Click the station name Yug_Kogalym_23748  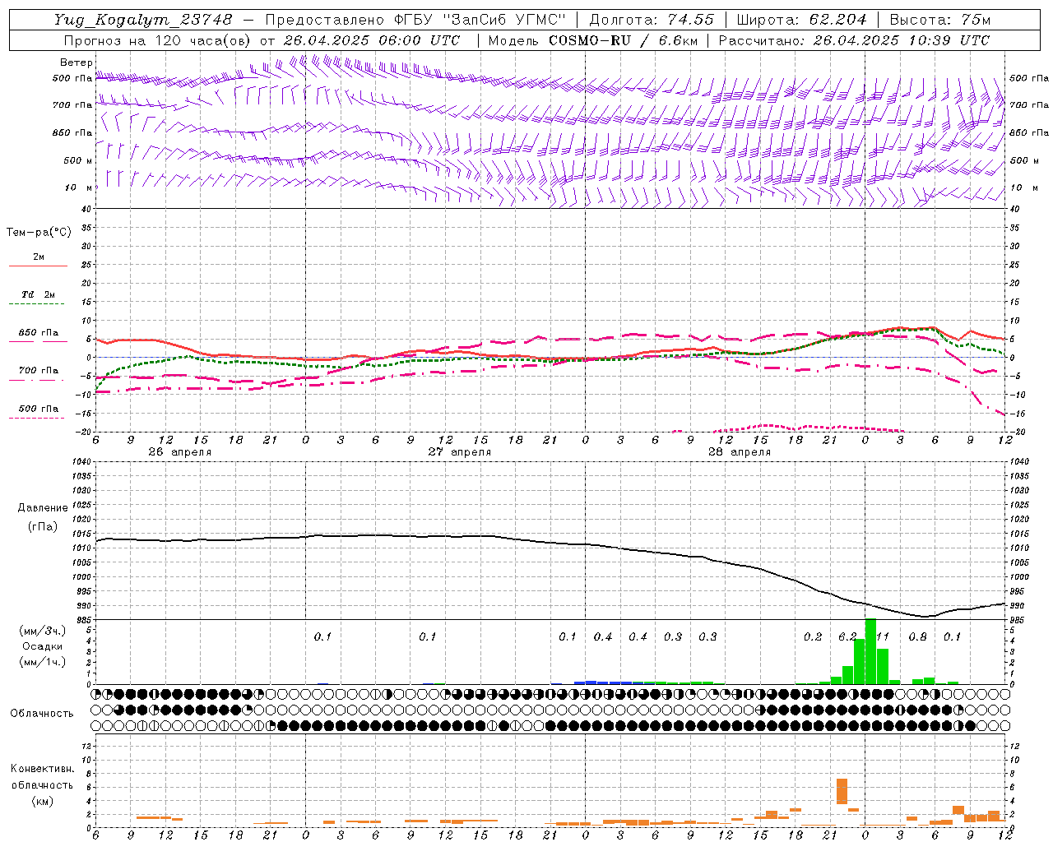(143, 19)
